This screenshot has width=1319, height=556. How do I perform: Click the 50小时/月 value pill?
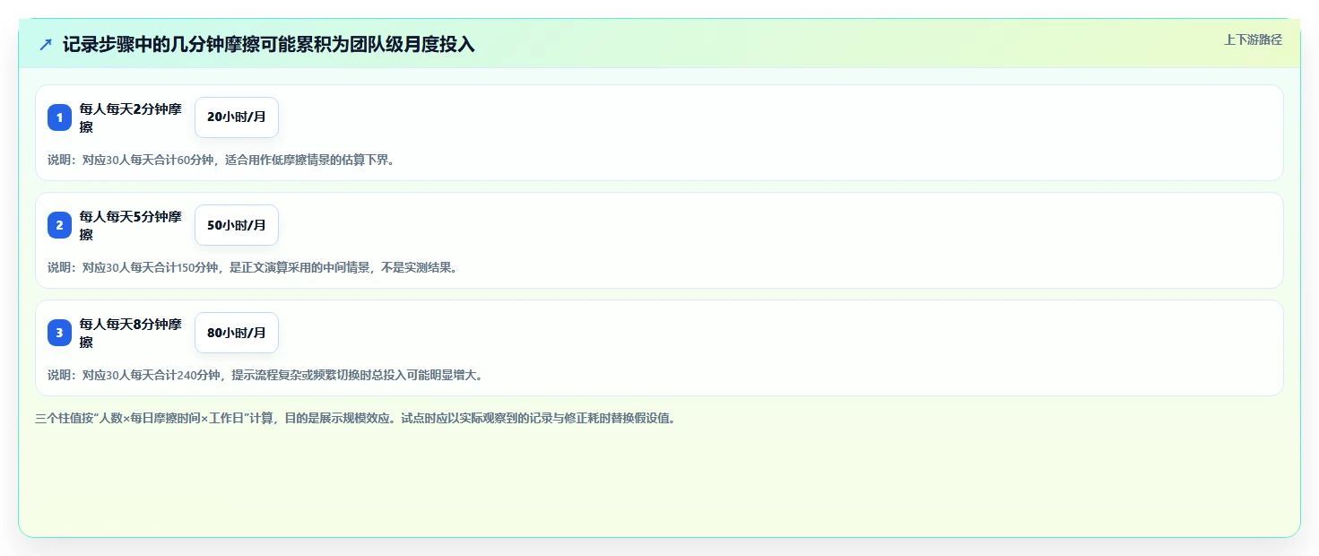tap(237, 225)
